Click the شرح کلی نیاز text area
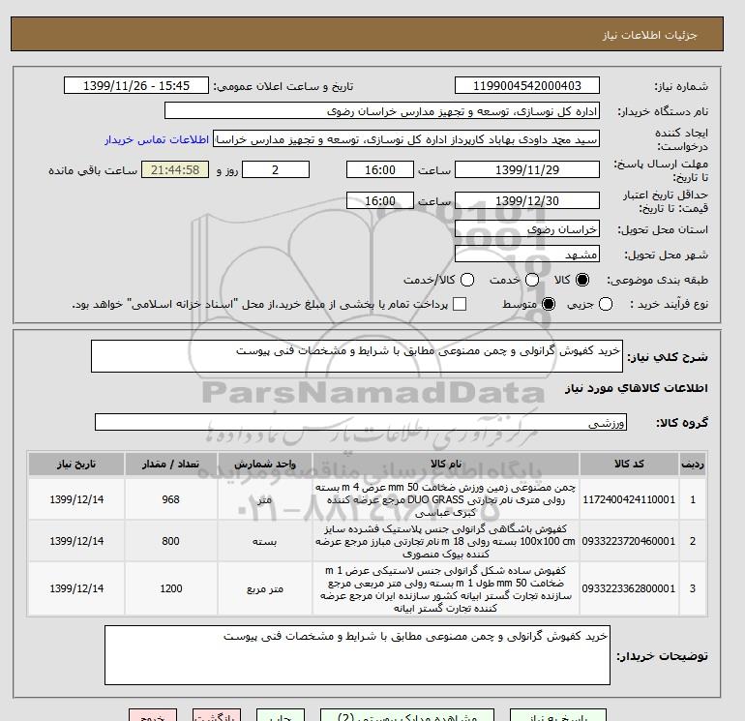Image resolution: width=745 pixels, height=721 pixels. 357,356
